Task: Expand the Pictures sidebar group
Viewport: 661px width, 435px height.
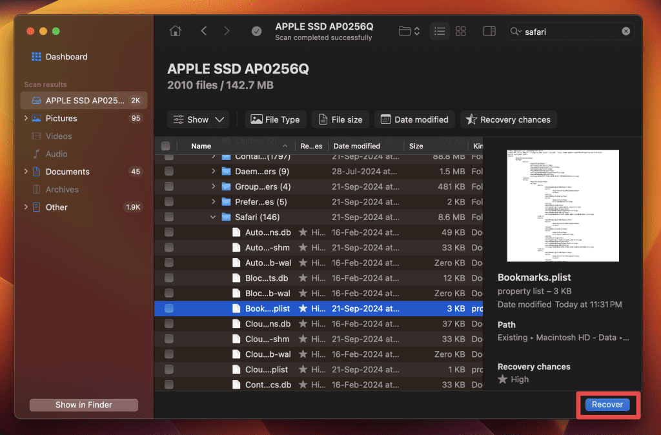Action: coord(26,118)
